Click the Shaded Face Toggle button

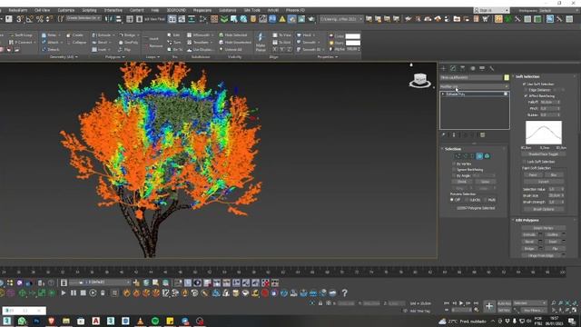pyautogui.click(x=544, y=154)
